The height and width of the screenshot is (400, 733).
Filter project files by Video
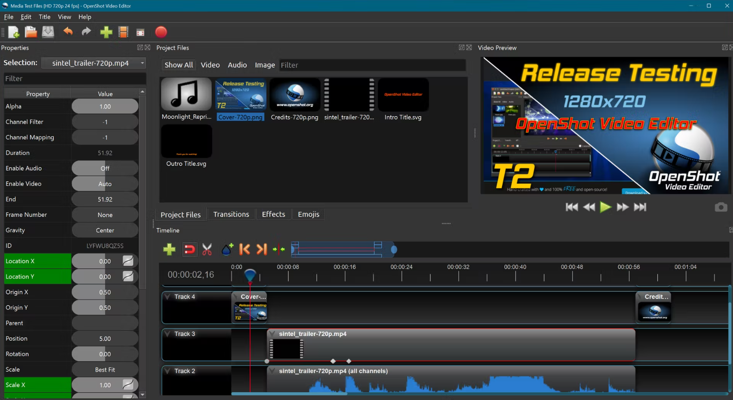tap(210, 65)
